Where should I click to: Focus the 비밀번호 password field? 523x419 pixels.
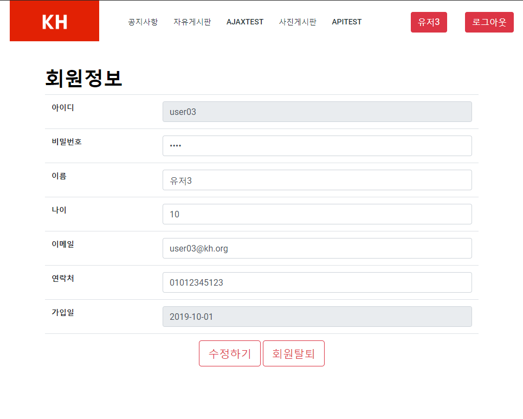[317, 146]
